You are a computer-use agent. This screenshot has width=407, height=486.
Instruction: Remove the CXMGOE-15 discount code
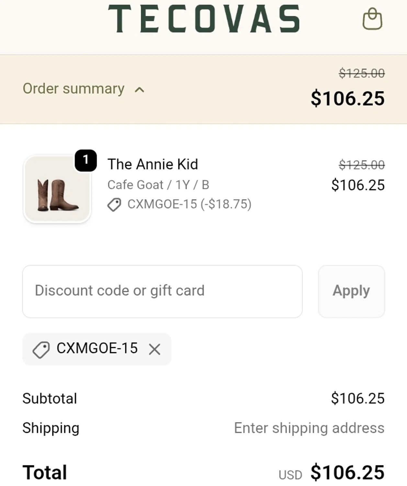click(154, 349)
